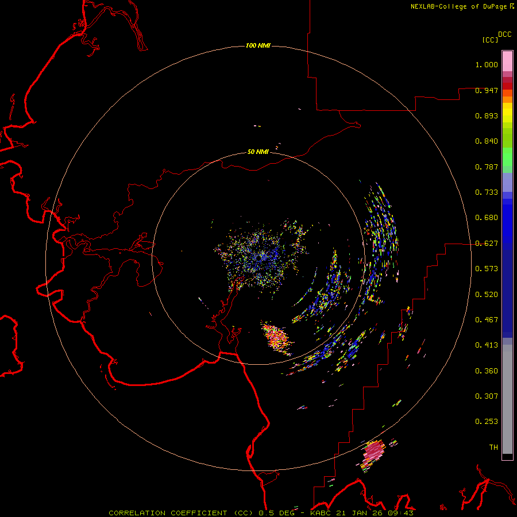517x517 pixels.
Task: Click the 0.947 legend value
Action: pos(487,90)
